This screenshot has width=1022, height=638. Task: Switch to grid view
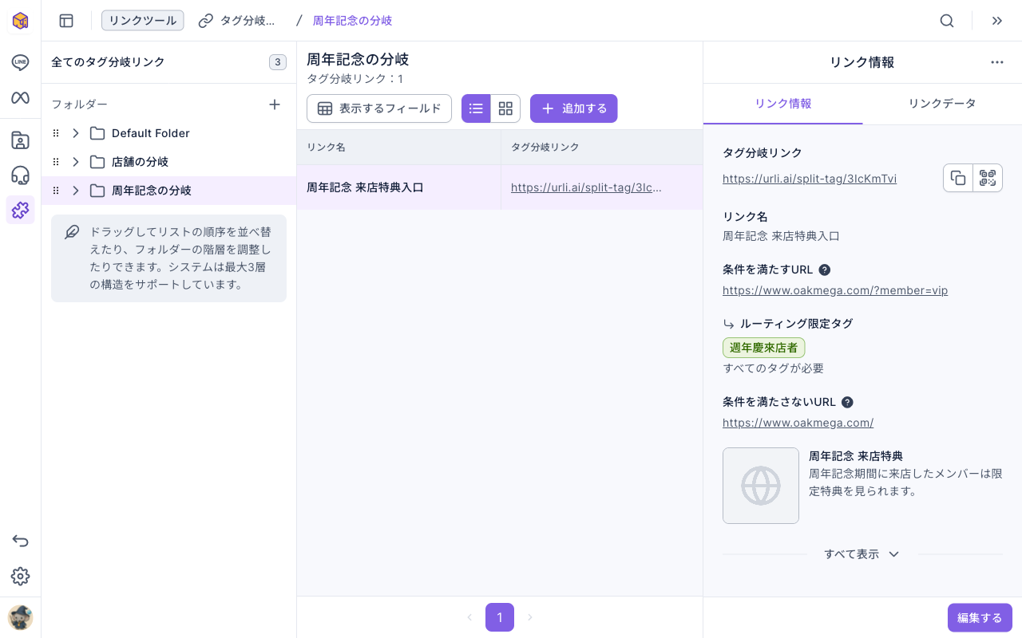tap(505, 108)
